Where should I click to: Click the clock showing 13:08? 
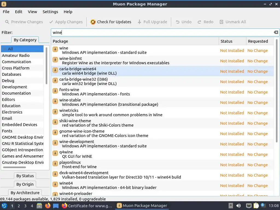coord(273,206)
